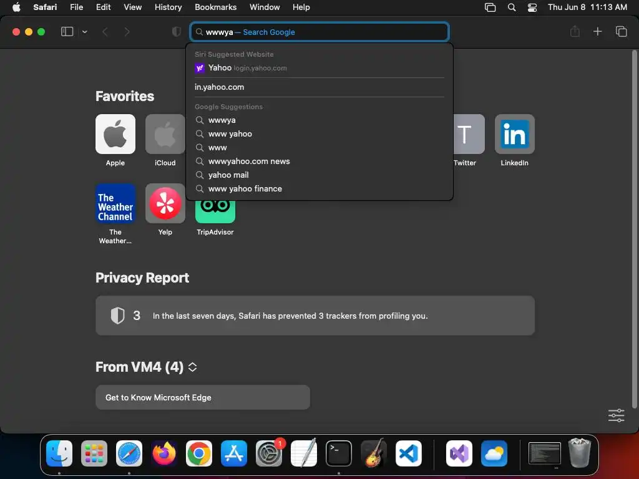The image size is (639, 479).
Task: Choose the in.yahoo.com suggestion
Action: (x=319, y=87)
